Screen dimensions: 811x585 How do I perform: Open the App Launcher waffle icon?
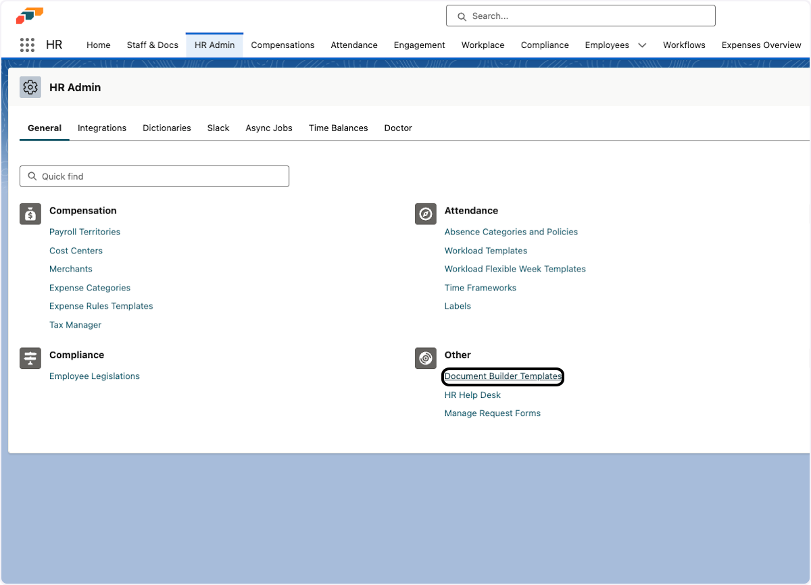pyautogui.click(x=27, y=45)
